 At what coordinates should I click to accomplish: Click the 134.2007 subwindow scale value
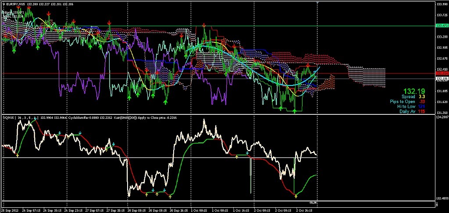(442, 117)
